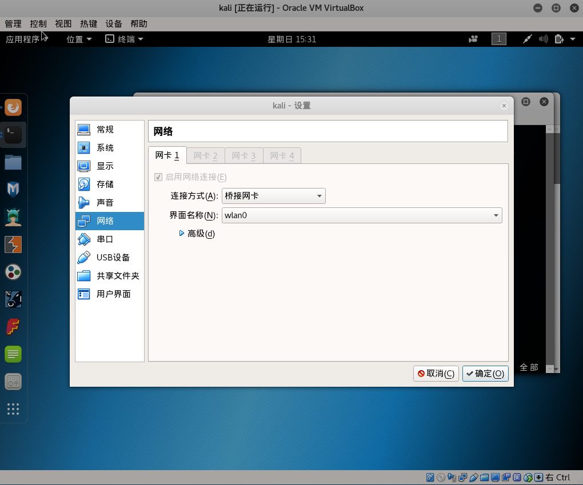Image resolution: width=583 pixels, height=485 pixels.
Task: Select 存储 settings category
Action: pyautogui.click(x=110, y=184)
